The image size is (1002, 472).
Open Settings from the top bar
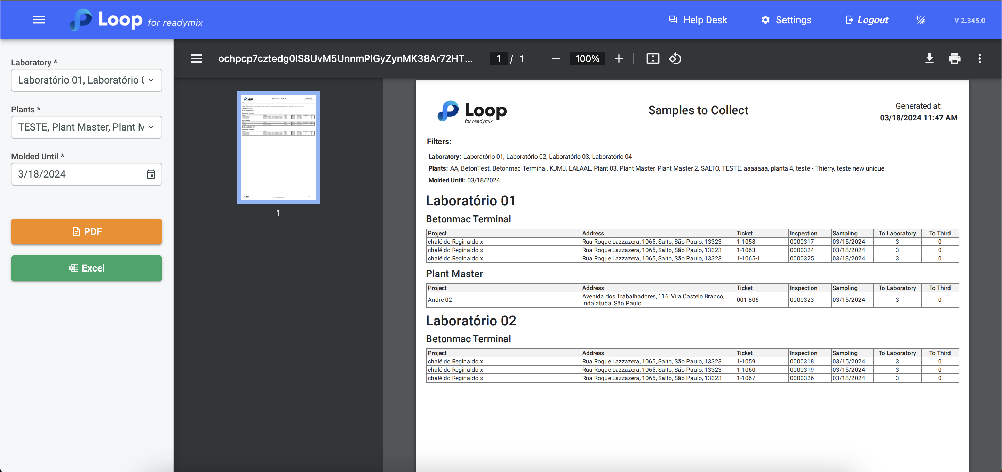click(x=786, y=20)
